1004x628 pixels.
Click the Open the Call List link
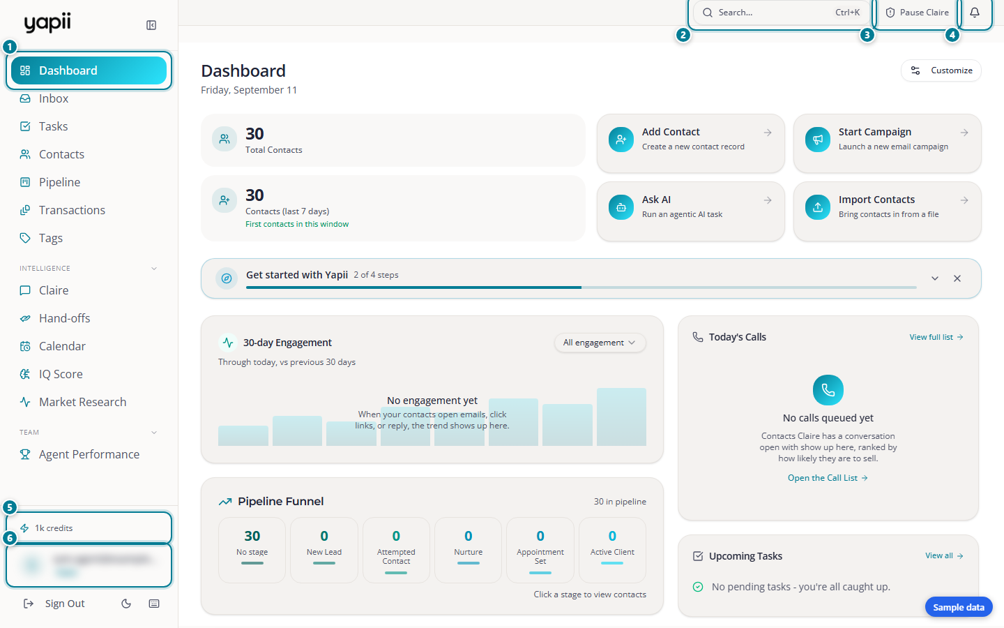(x=828, y=478)
